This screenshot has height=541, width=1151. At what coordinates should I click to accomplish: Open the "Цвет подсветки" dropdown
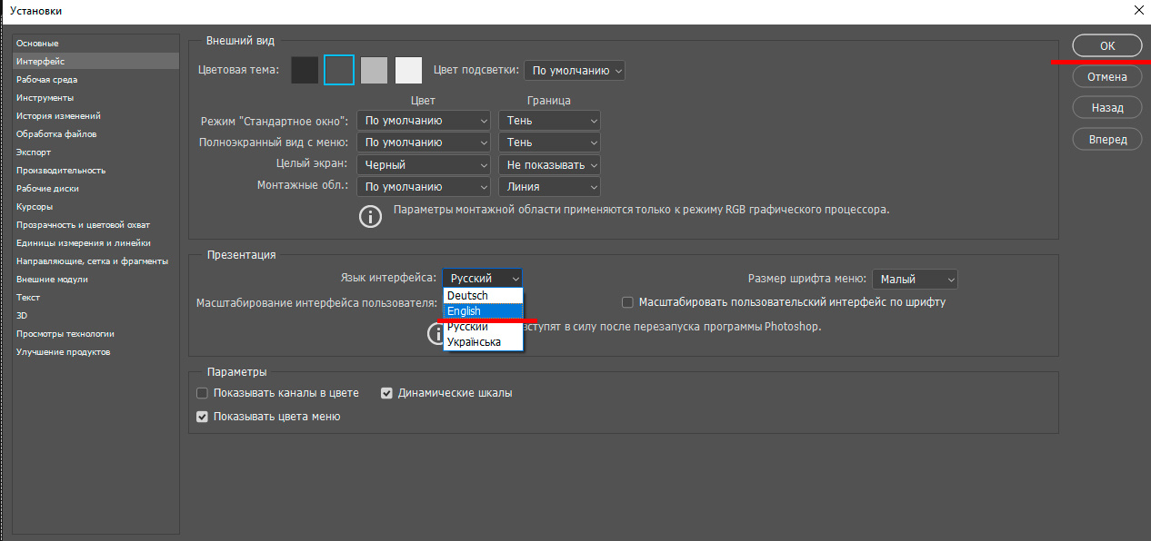(x=574, y=70)
